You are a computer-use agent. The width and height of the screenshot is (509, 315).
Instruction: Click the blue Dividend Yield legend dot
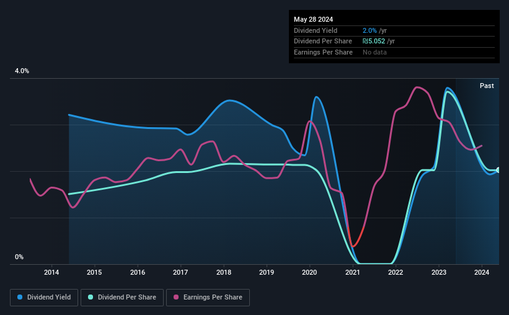pyautogui.click(x=20, y=297)
